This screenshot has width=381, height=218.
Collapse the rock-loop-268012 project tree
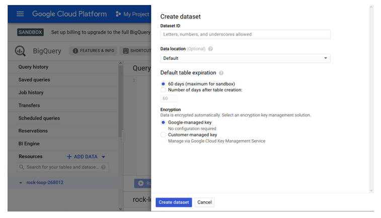21,183
